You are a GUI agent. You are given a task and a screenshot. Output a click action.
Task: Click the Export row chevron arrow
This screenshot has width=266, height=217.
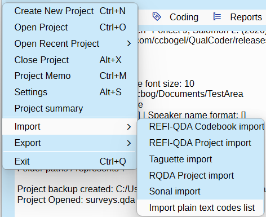coord(129,143)
